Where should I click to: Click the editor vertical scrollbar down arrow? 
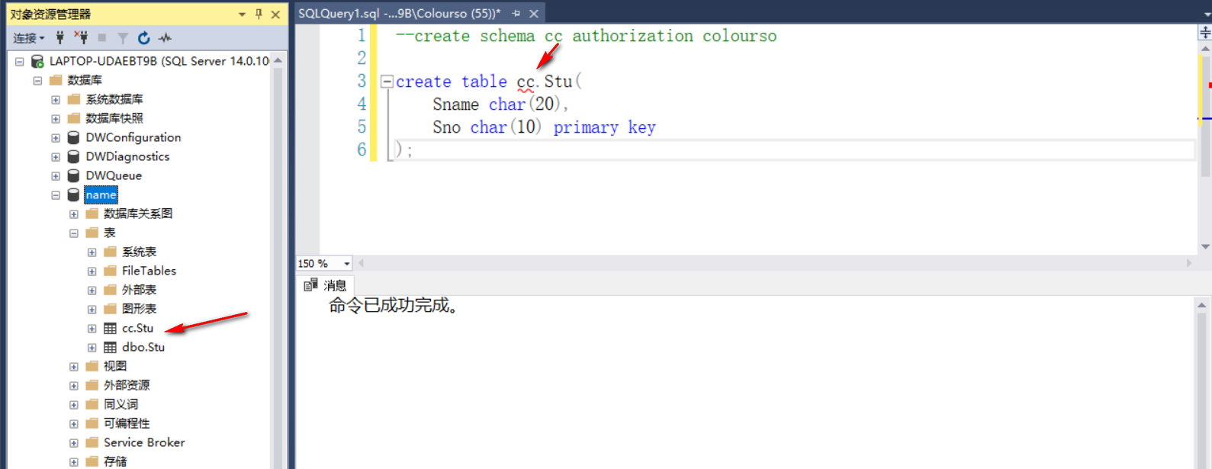pos(1205,247)
